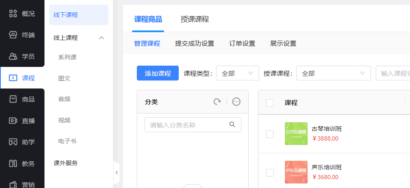This screenshot has width=410, height=188.
Task: Click the 直播 live video icon
Action: click(x=13, y=121)
